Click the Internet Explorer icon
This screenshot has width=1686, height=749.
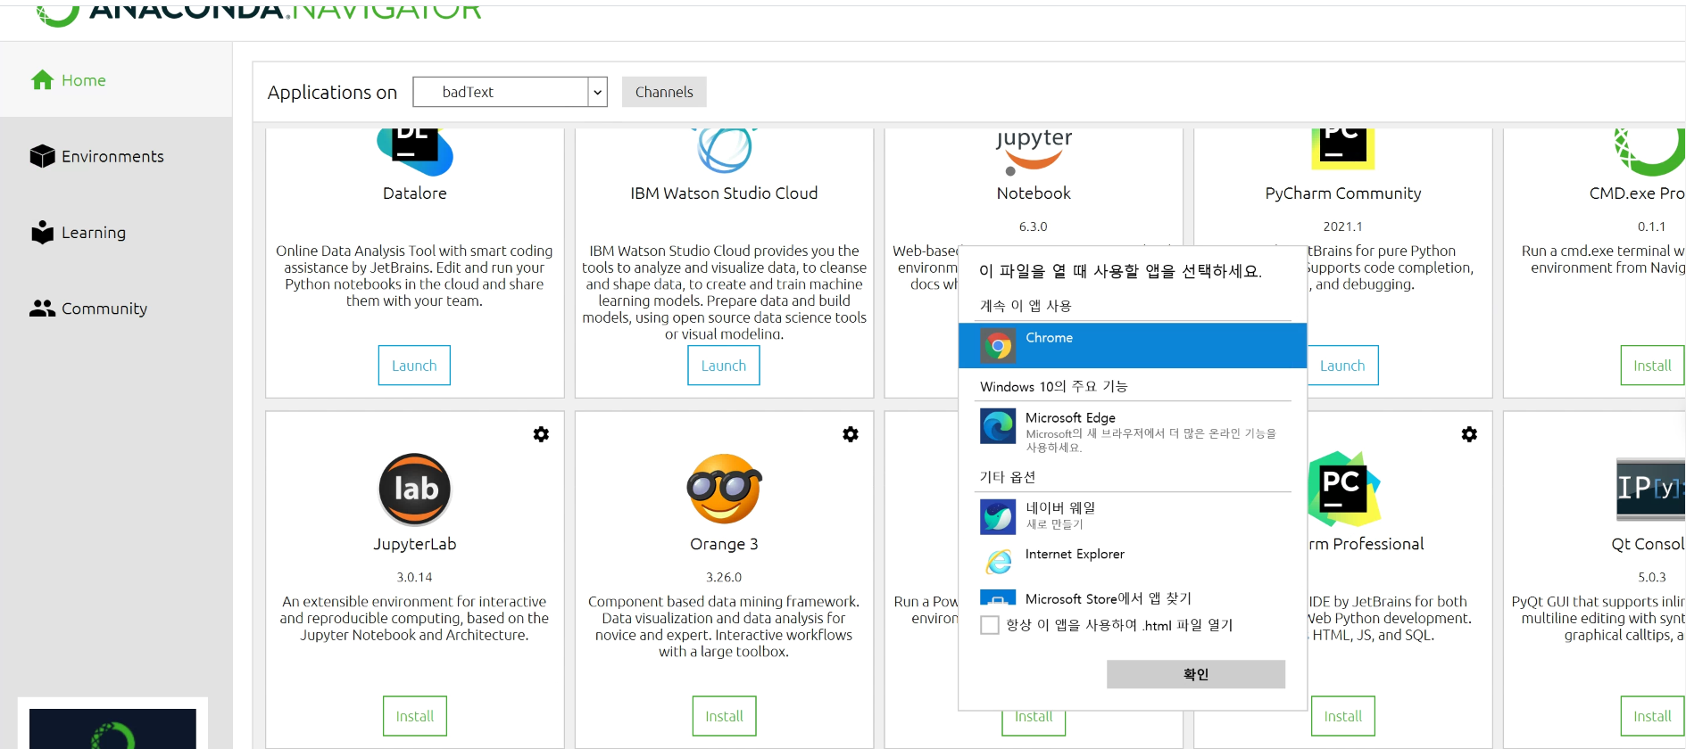pos(998,561)
